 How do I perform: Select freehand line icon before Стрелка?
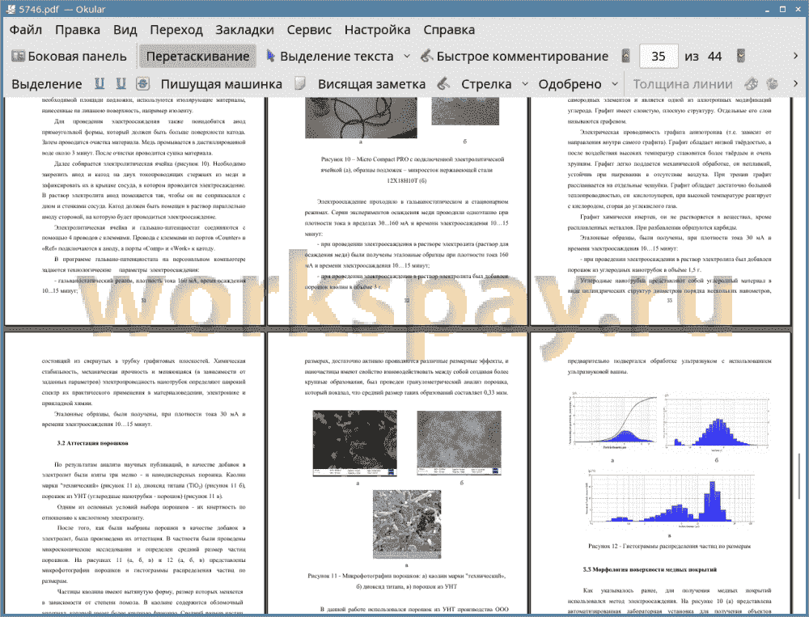tap(443, 83)
